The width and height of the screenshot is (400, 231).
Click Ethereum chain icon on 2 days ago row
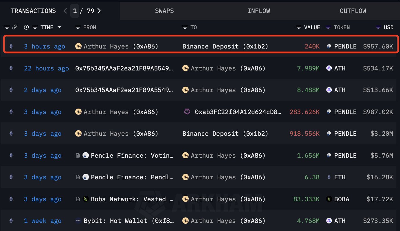coord(11,90)
